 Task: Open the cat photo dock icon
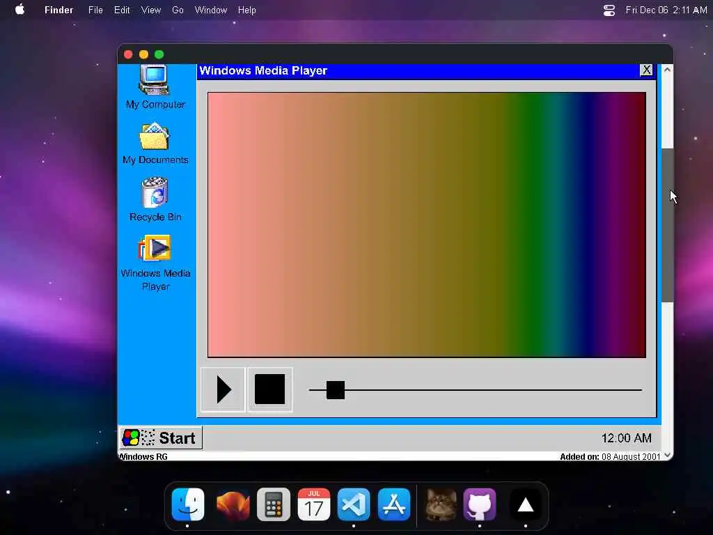coord(441,504)
